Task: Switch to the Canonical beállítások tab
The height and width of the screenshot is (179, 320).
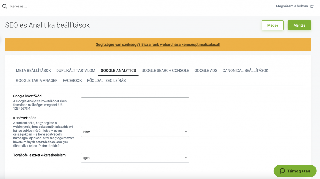Action: coord(245,70)
